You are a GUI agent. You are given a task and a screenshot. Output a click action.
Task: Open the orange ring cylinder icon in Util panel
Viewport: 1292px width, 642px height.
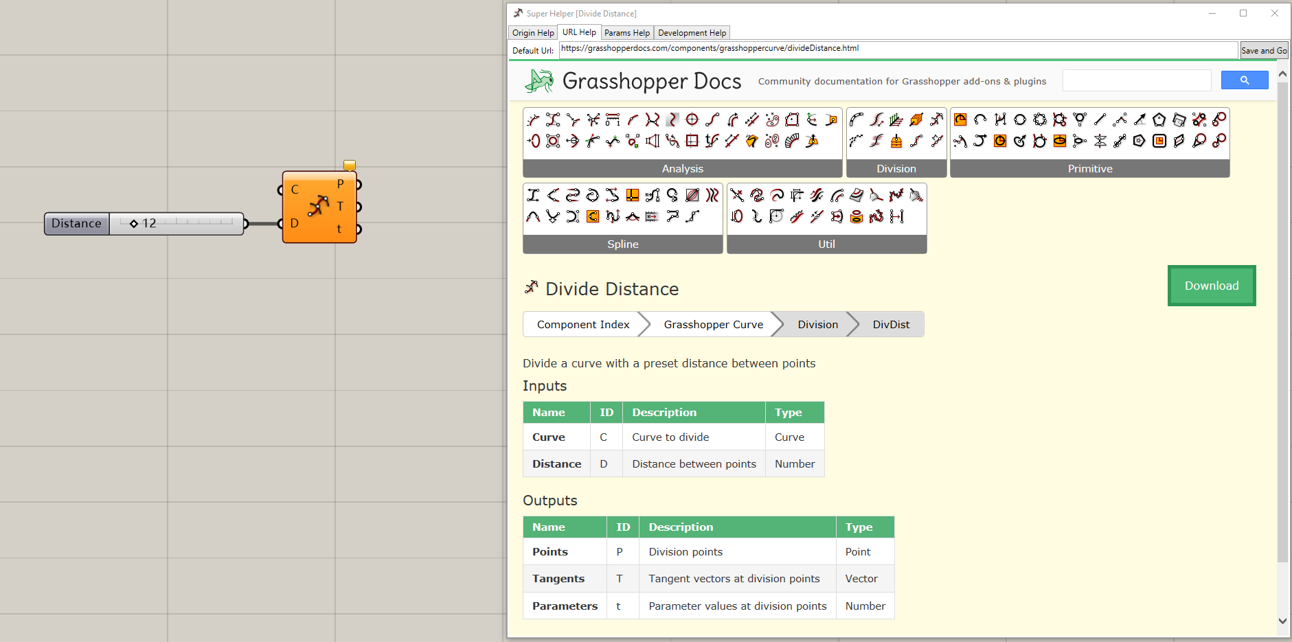coord(857,217)
